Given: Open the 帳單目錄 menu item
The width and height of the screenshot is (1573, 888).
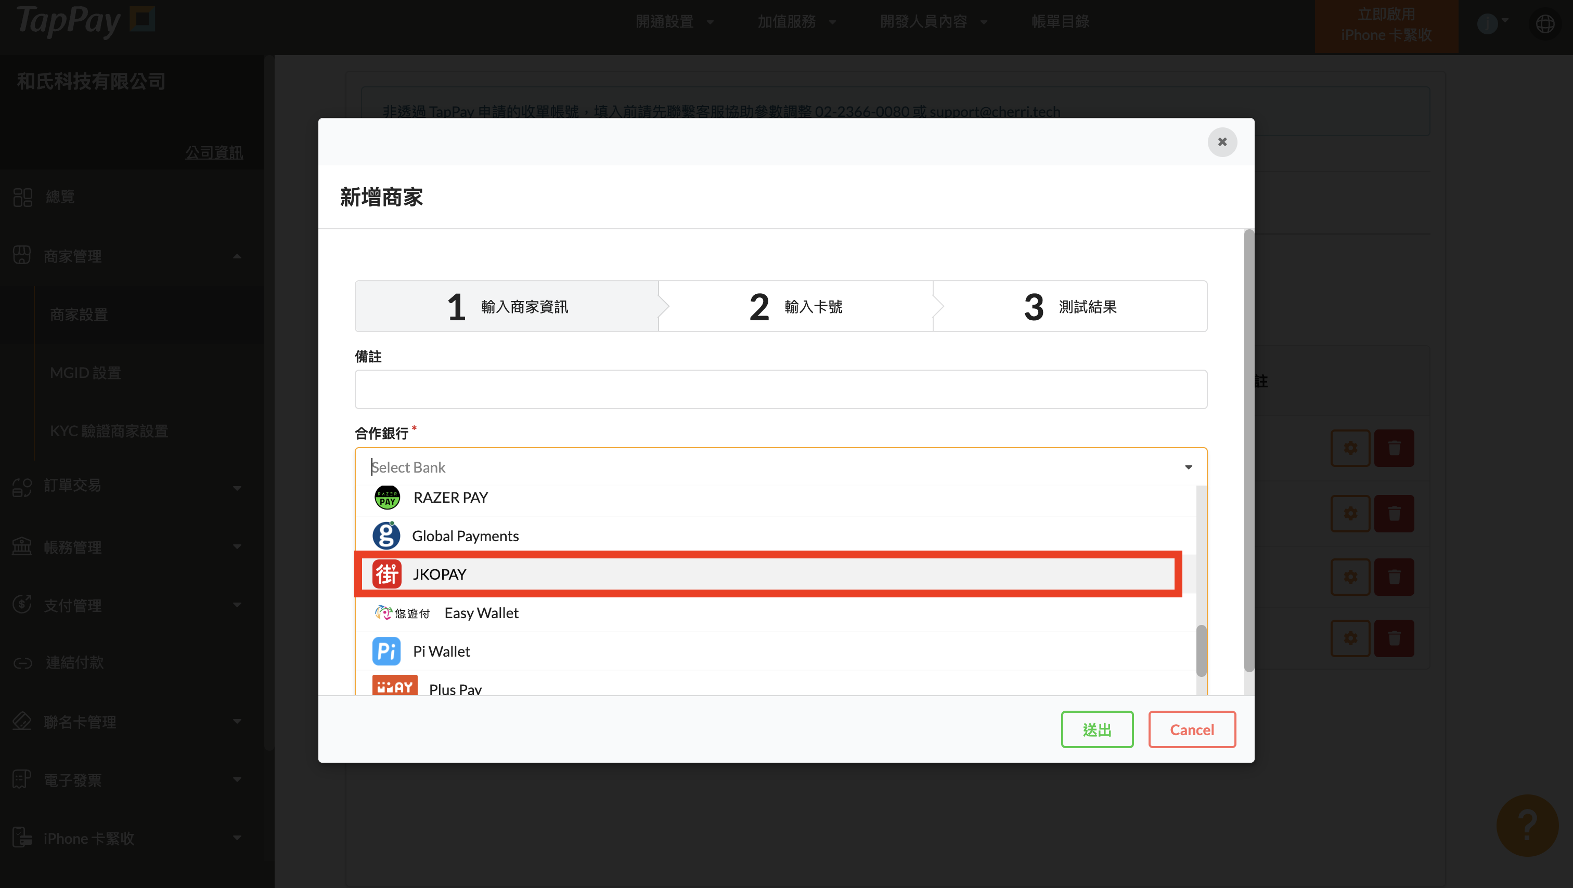Looking at the screenshot, I should point(1060,22).
